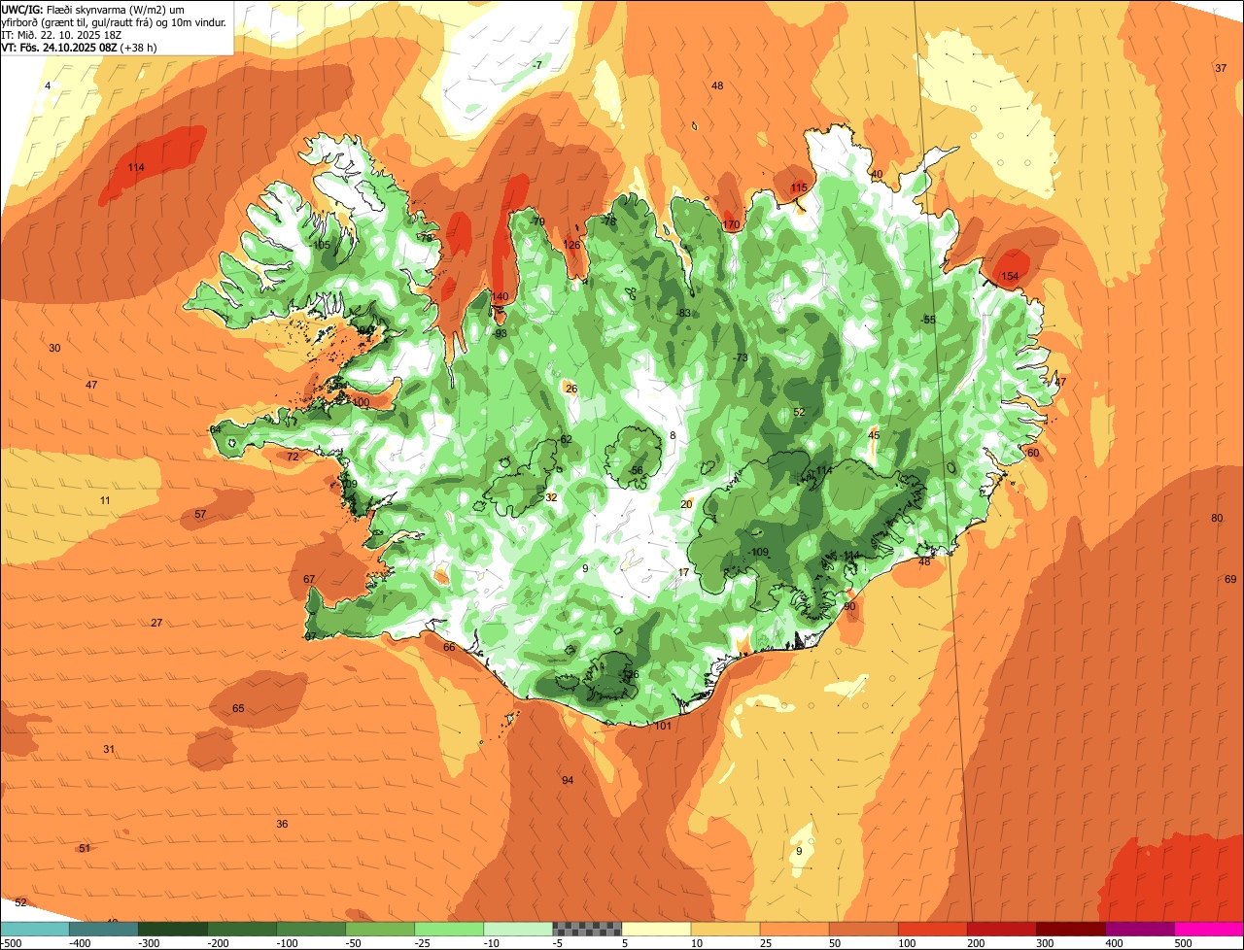Screen dimensions: 1244x950
Task: Click the 101 value on the south coast
Action: (x=663, y=726)
